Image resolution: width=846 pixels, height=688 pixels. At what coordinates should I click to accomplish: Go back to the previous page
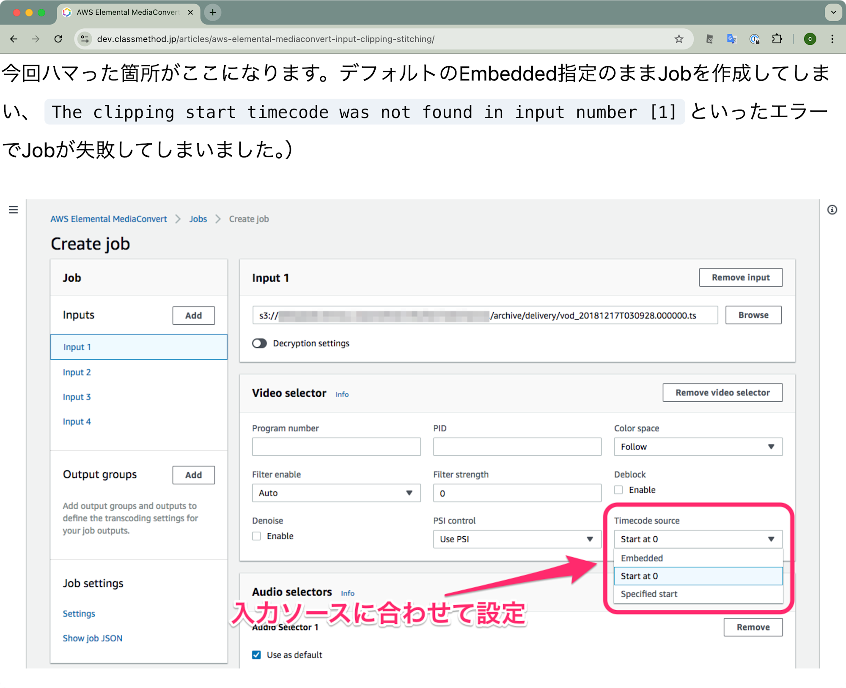(14, 39)
